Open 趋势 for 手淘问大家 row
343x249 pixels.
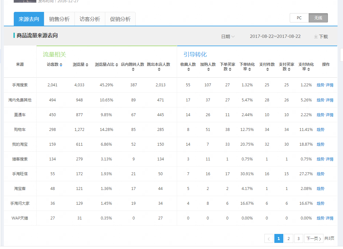click(x=321, y=203)
